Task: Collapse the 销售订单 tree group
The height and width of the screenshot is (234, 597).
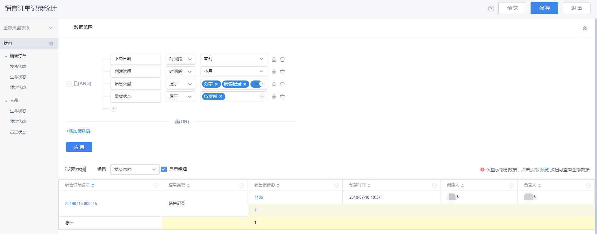Action: point(6,56)
